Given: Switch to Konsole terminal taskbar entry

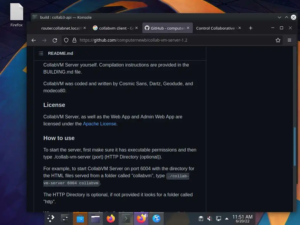Looking at the screenshot, I should pos(126,219).
